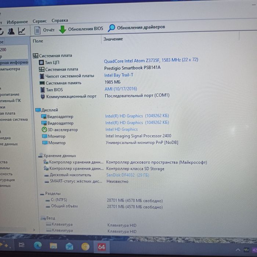Open the Отчёт report button
The image size is (257, 257).
tap(44, 30)
